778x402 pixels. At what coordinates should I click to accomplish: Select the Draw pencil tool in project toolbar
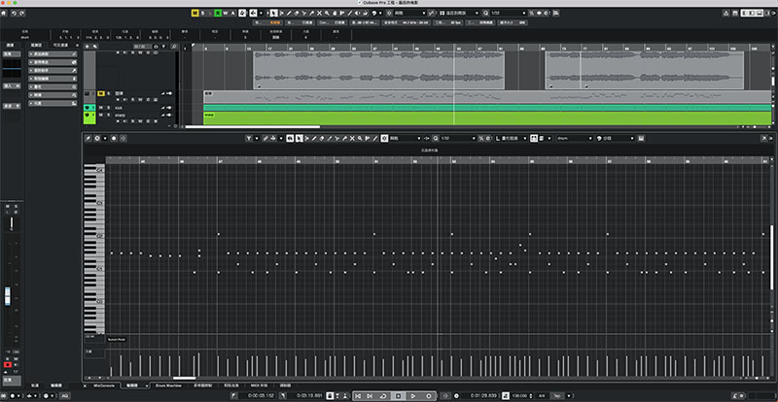pyautogui.click(x=289, y=13)
